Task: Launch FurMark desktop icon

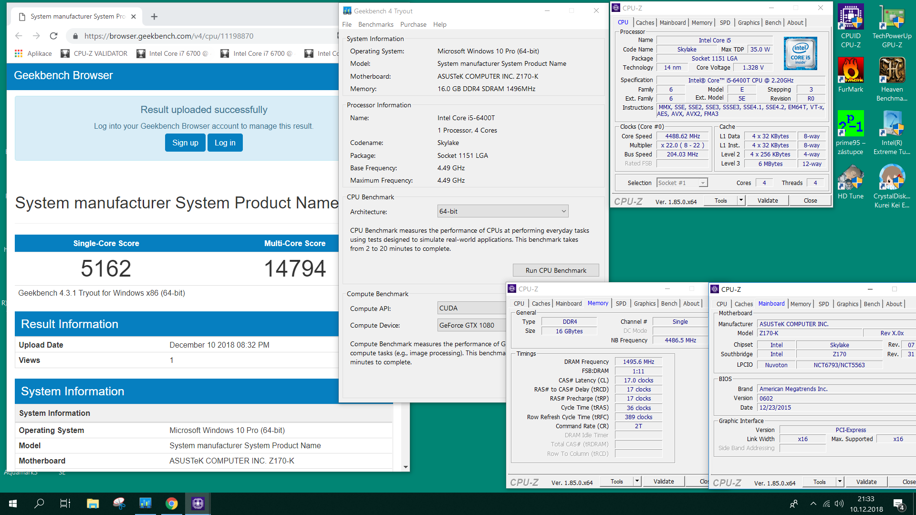Action: coord(851,75)
